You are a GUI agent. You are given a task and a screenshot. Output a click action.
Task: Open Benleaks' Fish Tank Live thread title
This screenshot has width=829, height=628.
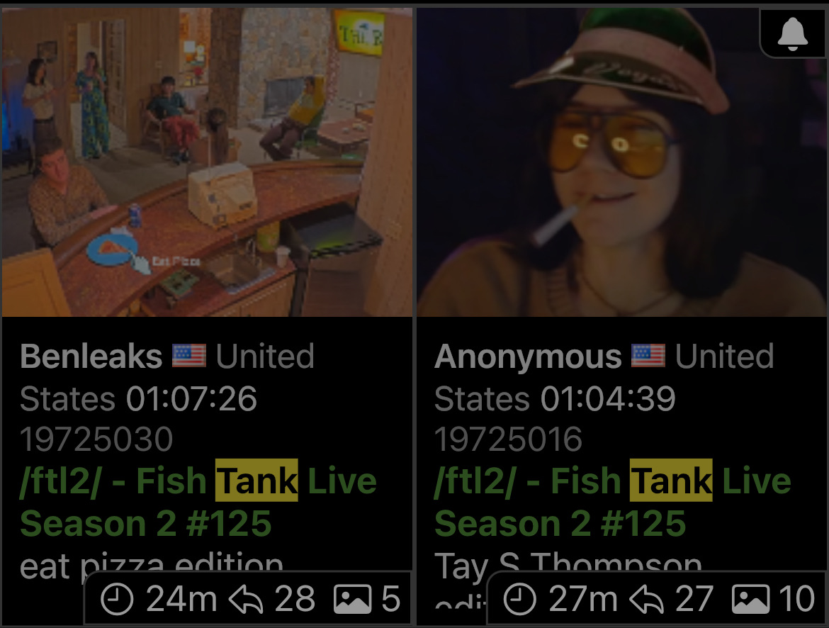click(x=198, y=502)
